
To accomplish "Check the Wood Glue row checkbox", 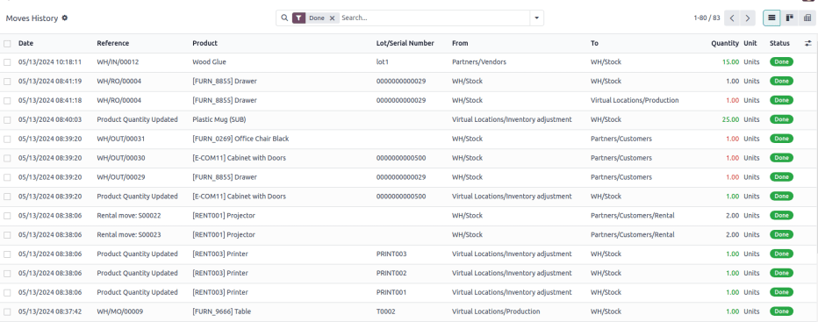I will click(7, 62).
